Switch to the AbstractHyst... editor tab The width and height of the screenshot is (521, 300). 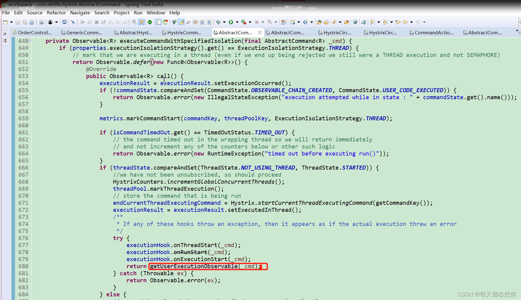(133, 32)
